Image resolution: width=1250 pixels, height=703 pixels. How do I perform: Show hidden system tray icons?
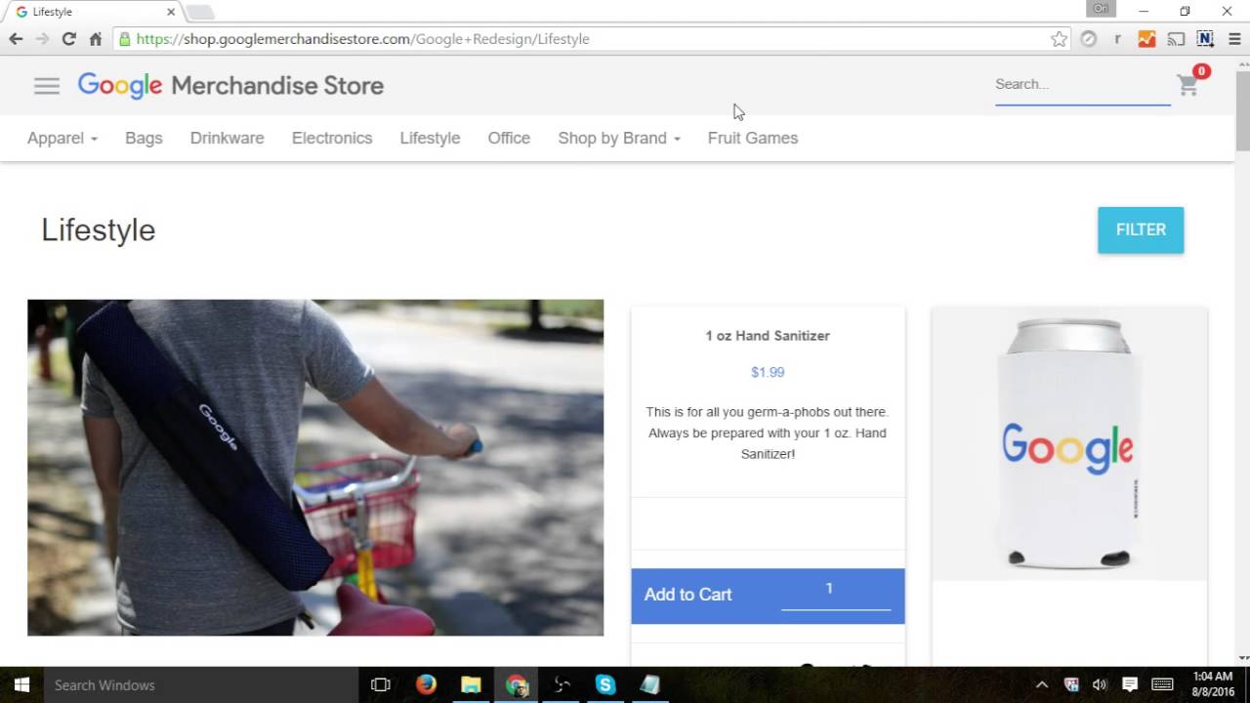click(x=1042, y=684)
